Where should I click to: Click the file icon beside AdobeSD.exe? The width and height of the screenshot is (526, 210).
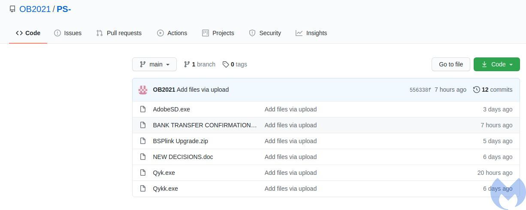pyautogui.click(x=143, y=109)
